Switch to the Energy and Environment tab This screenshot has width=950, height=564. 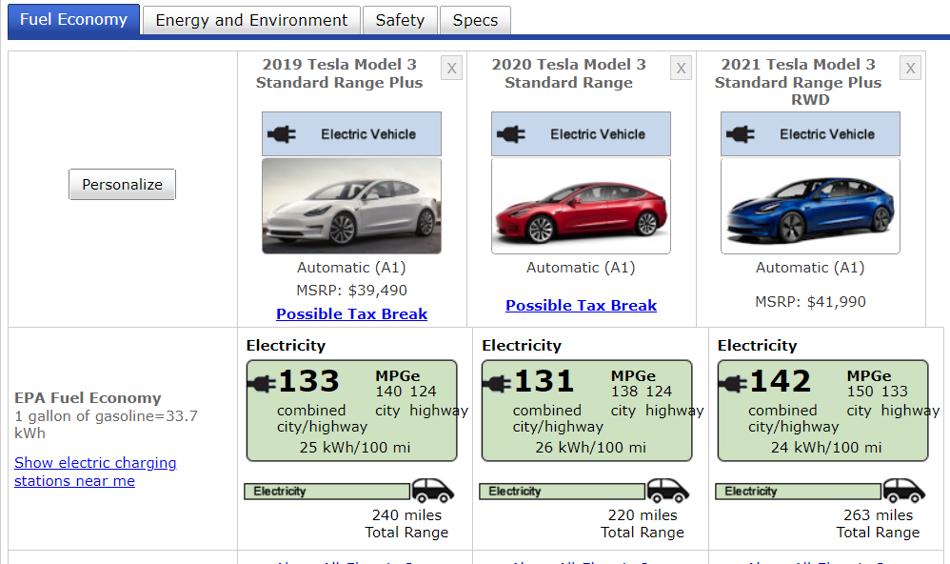coord(251,20)
